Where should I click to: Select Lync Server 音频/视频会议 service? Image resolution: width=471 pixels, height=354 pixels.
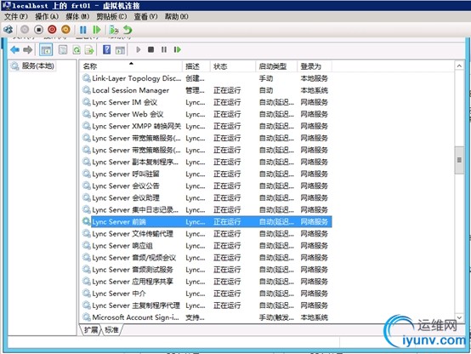[206, 258]
